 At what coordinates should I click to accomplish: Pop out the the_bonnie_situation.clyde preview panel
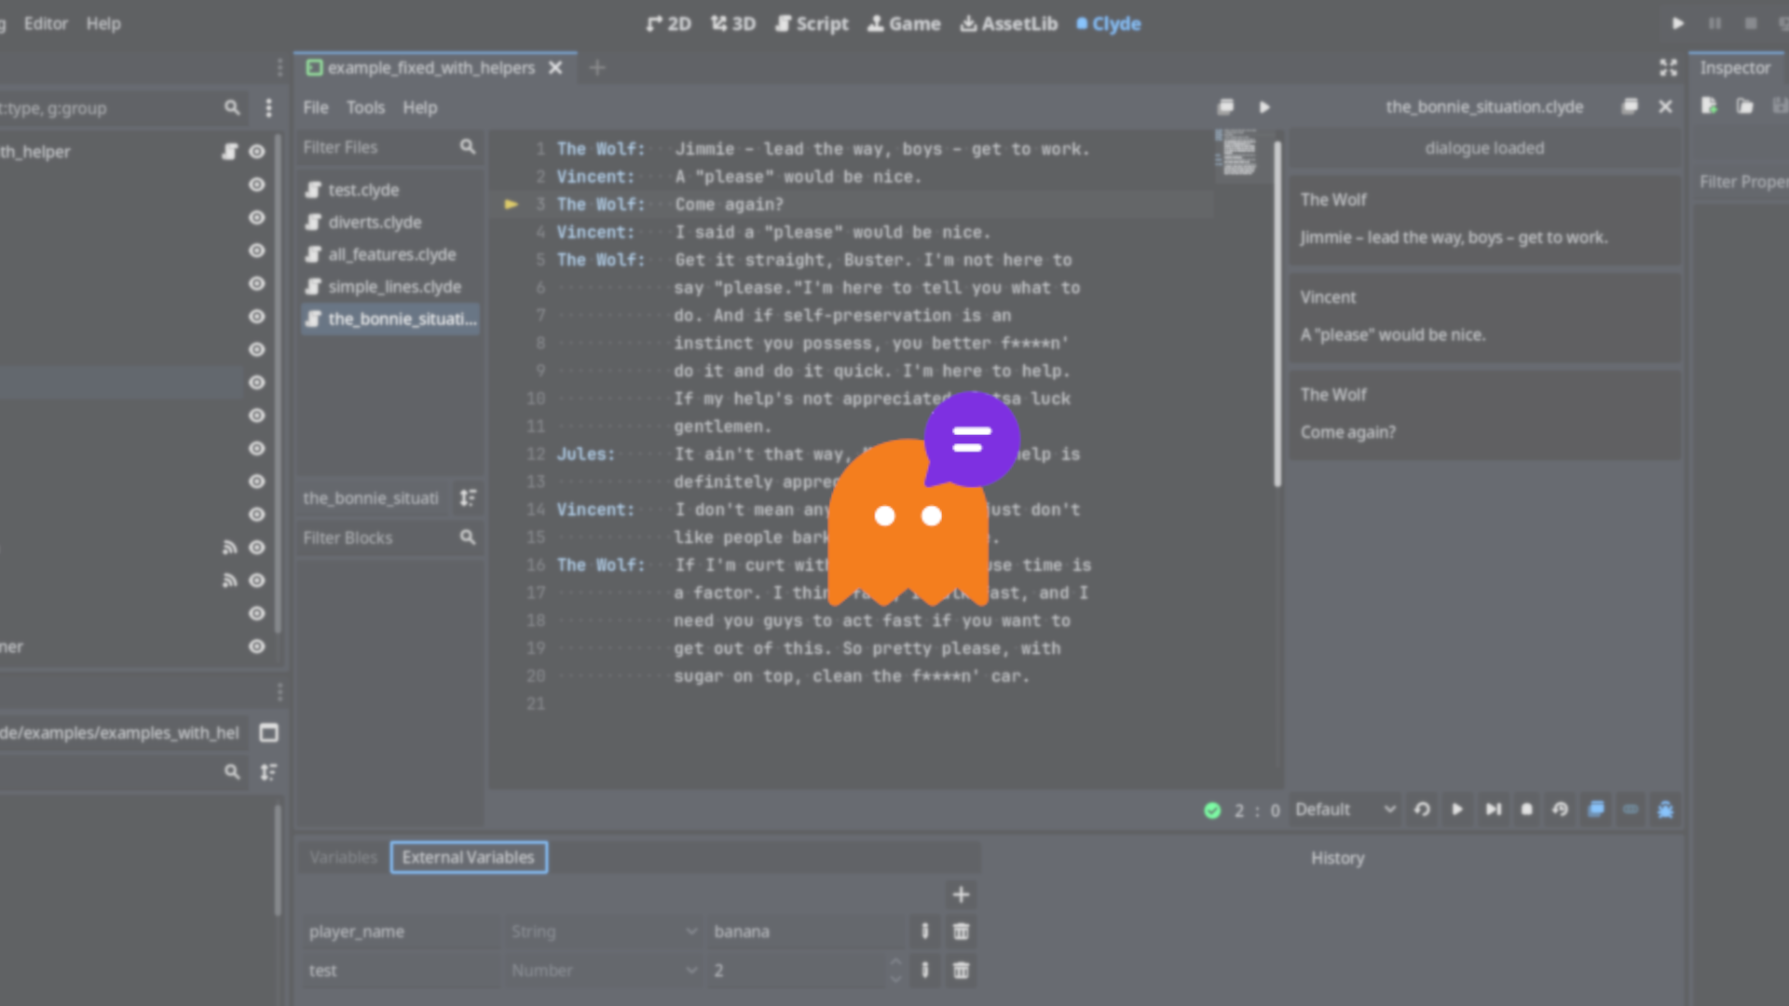[1630, 107]
